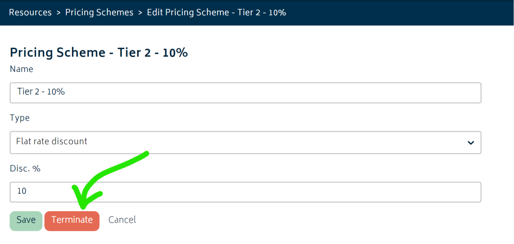Select the current Edit Pricing Scheme breadcrumb entry
514x244 pixels.
[216, 12]
